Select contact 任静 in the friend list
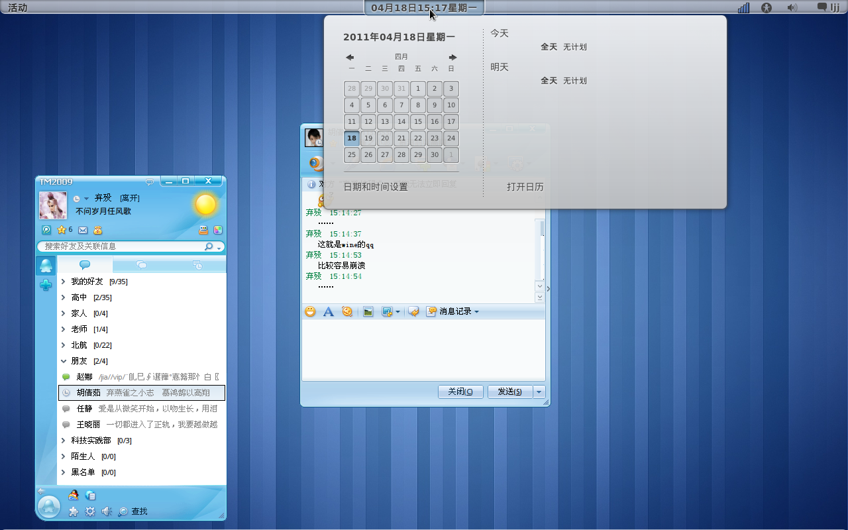Screen dimensions: 848x530 tap(142, 409)
